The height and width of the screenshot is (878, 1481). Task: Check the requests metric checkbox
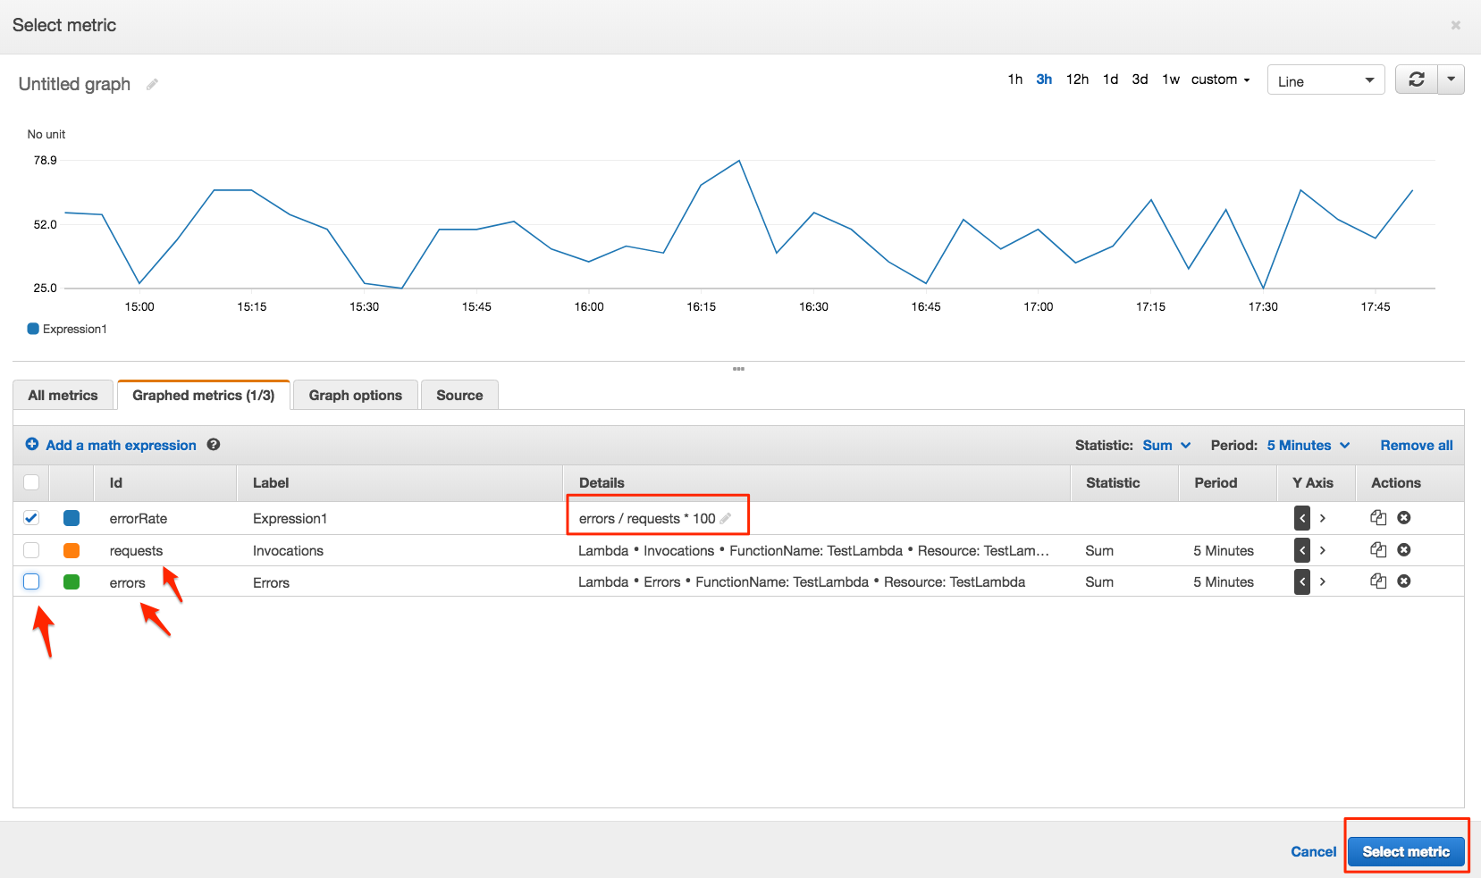pyautogui.click(x=31, y=550)
